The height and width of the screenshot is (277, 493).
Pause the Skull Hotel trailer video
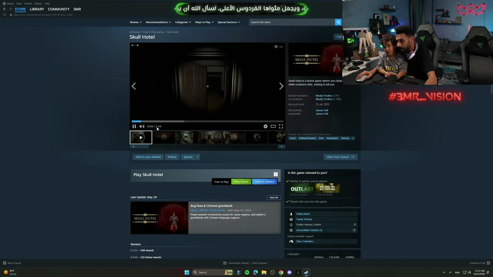pyautogui.click(x=134, y=126)
